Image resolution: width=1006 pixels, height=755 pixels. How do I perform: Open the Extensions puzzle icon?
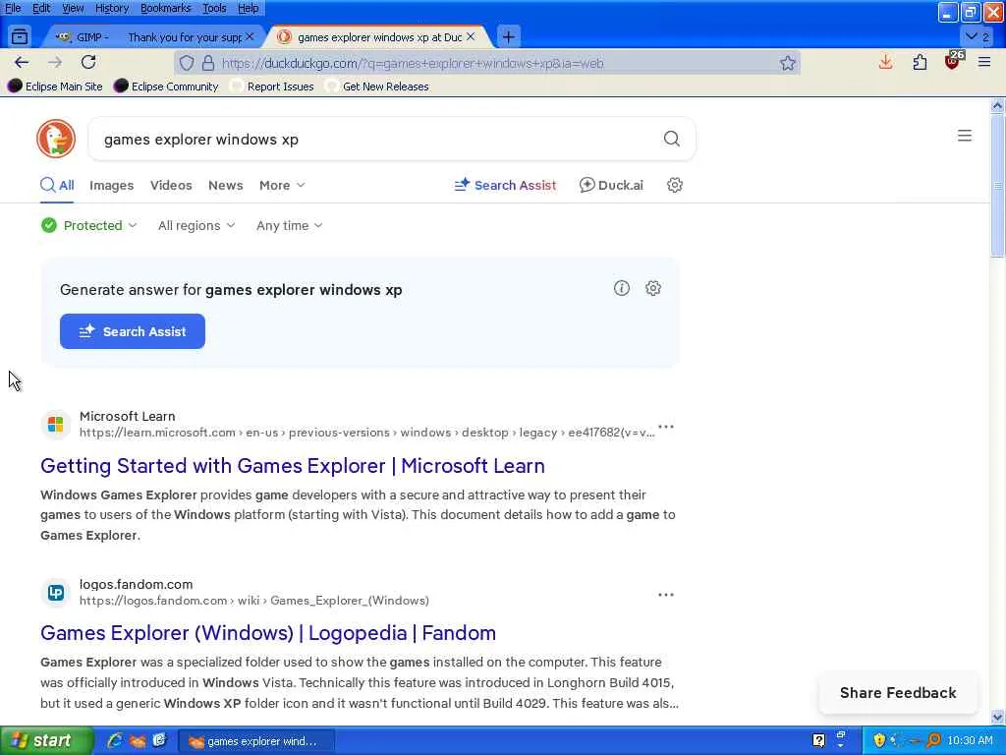[920, 62]
